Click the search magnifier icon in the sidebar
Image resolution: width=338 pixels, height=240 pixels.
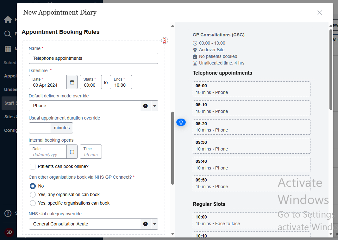tap(7, 34)
